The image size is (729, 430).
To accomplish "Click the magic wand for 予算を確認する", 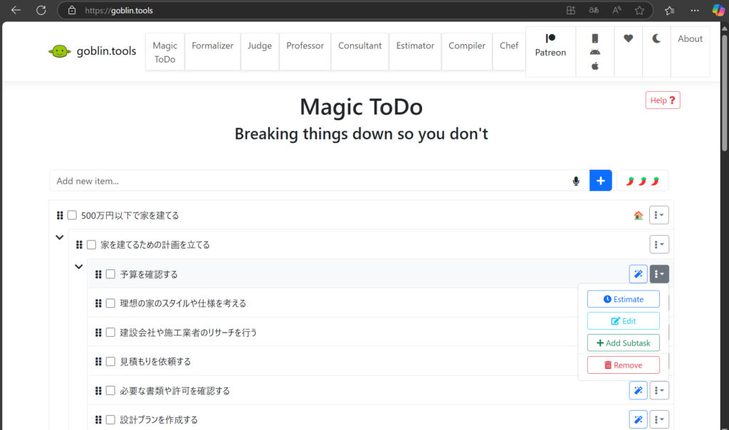I will (638, 274).
